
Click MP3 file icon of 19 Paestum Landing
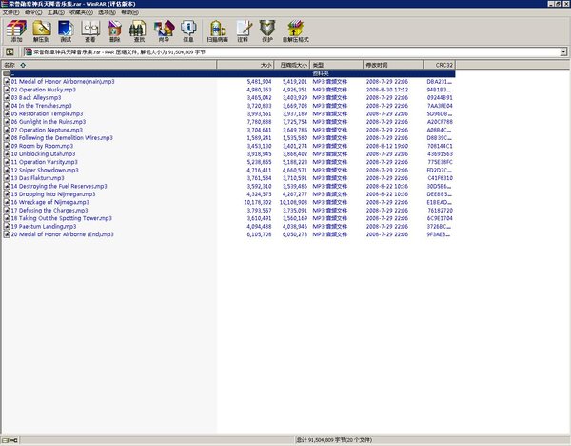click(x=7, y=226)
